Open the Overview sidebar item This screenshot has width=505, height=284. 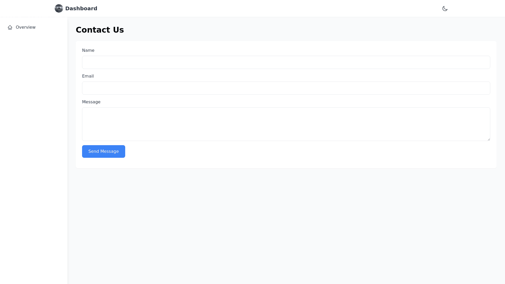[26, 27]
